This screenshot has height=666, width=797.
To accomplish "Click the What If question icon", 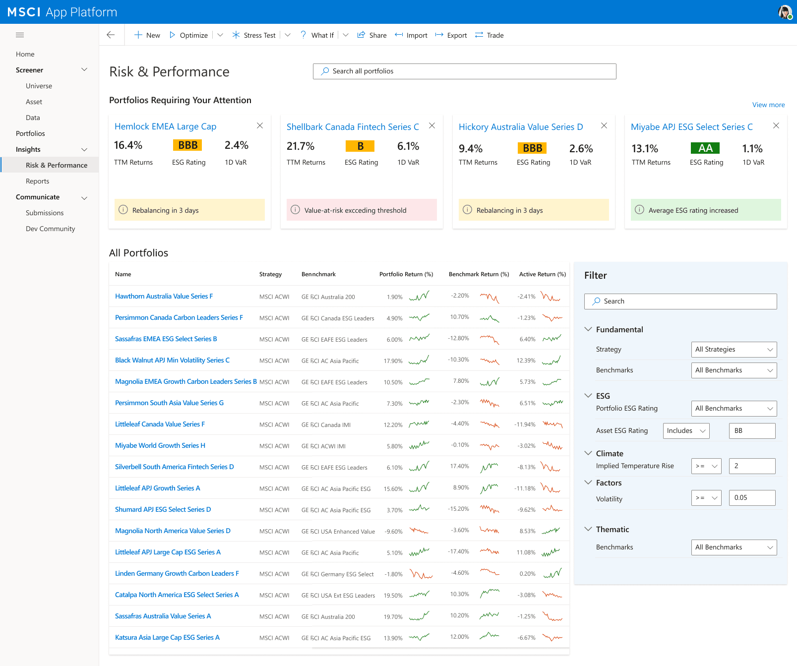I will click(x=304, y=35).
